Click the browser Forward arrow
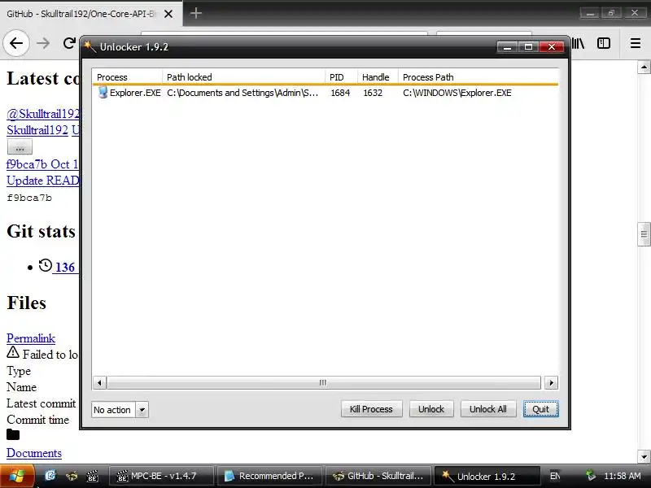651x488 pixels. [43, 43]
